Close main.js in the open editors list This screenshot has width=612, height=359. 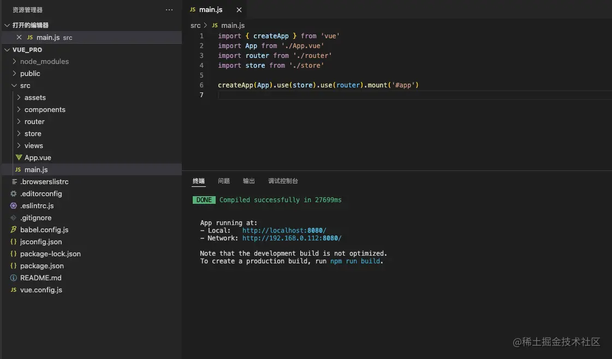tap(19, 38)
